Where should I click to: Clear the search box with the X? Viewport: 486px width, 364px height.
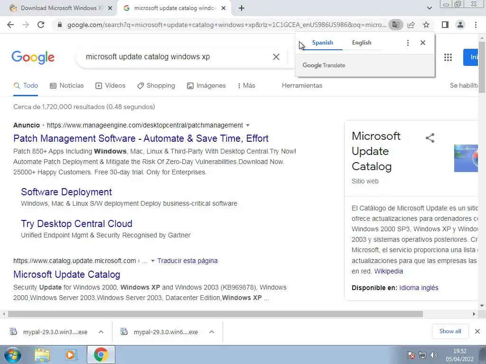click(x=276, y=57)
